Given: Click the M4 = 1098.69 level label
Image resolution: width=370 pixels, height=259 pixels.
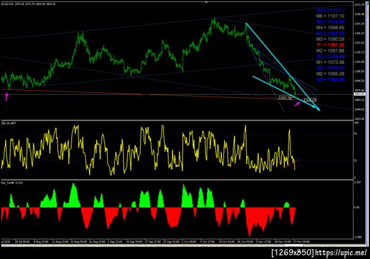Looking at the screenshot, I should pos(330,28).
